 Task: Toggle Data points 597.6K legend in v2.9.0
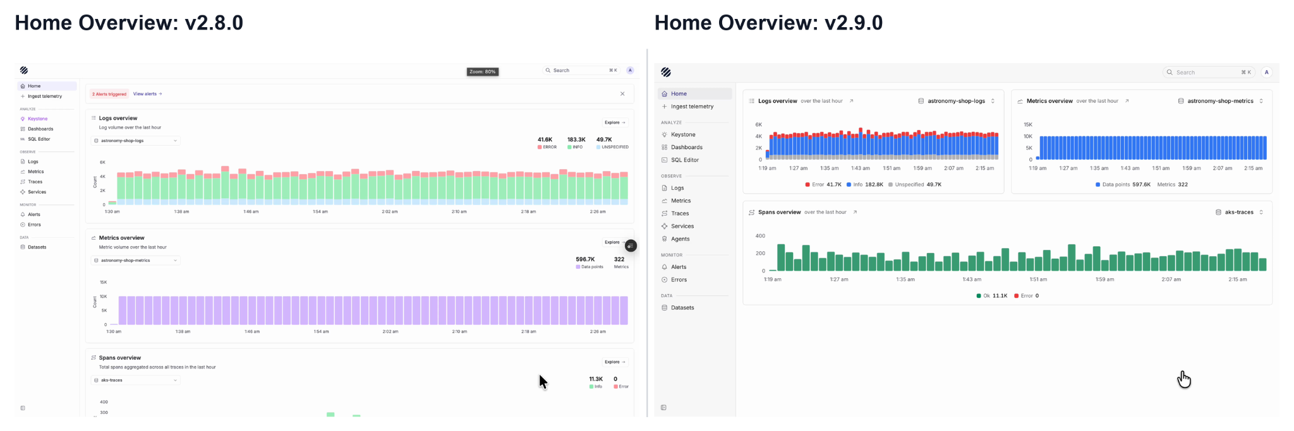(x=1123, y=185)
